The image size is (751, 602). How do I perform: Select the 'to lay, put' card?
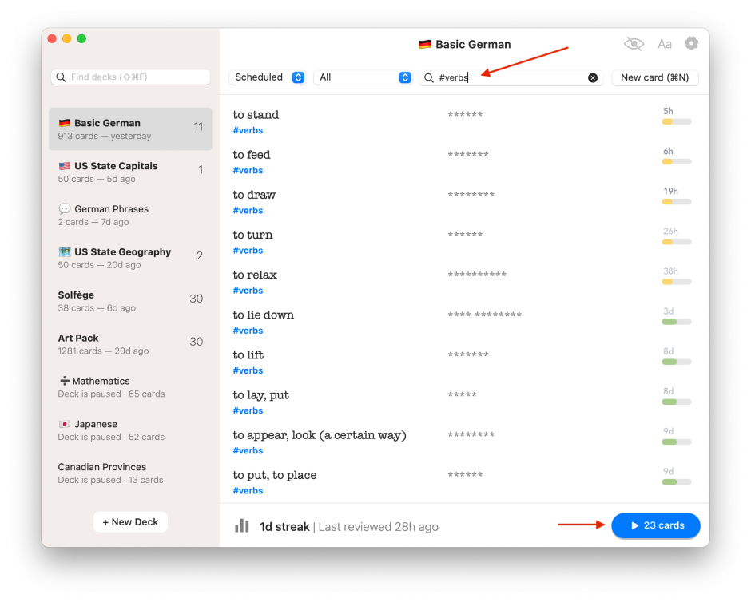(464, 402)
